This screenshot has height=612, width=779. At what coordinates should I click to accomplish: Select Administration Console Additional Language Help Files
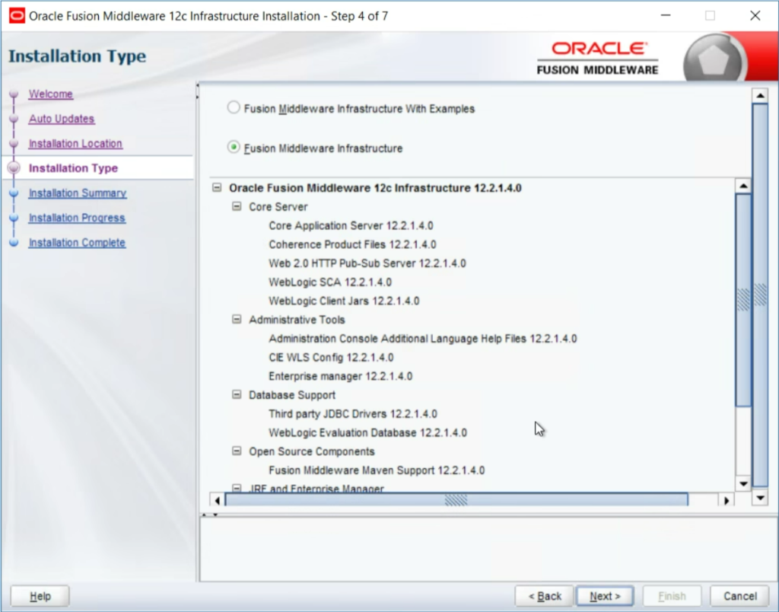pos(423,339)
